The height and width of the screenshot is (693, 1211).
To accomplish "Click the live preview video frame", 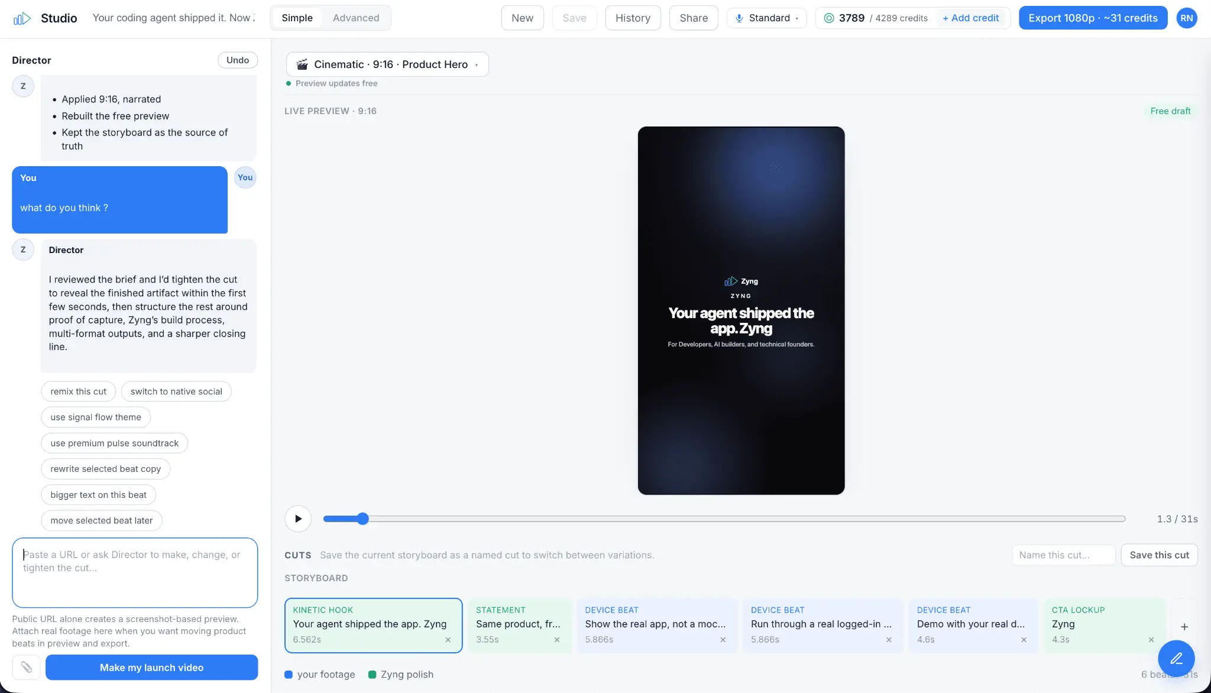I will pos(741,310).
